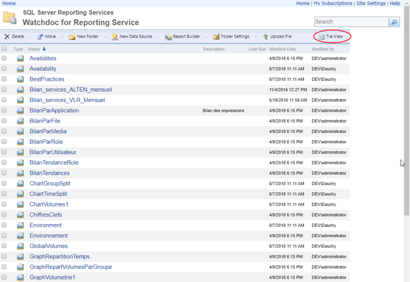410x282 pixels.
Task: Launch Report Builder from the toolbar
Action: pyautogui.click(x=168, y=36)
